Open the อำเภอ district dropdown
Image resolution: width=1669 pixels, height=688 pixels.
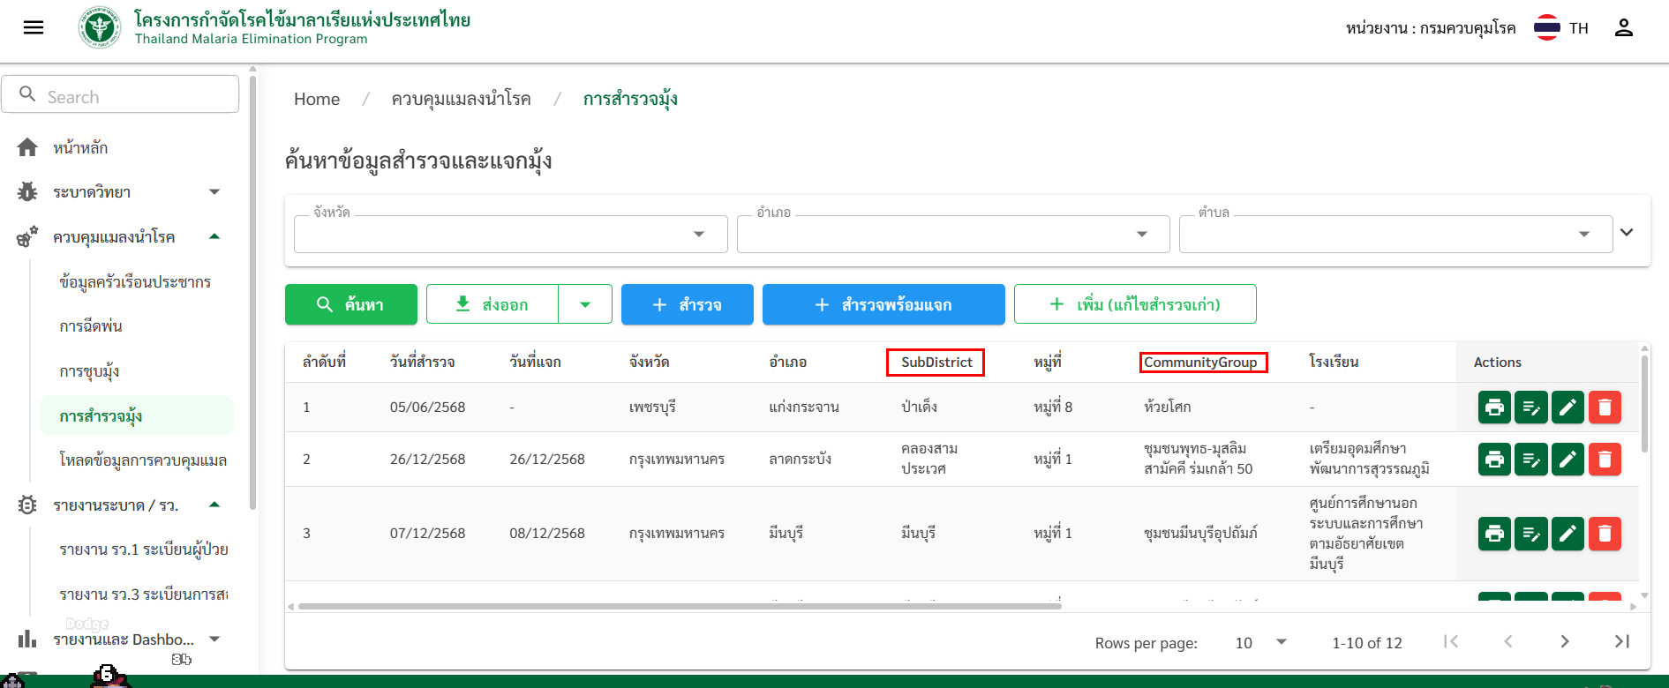pyautogui.click(x=952, y=234)
